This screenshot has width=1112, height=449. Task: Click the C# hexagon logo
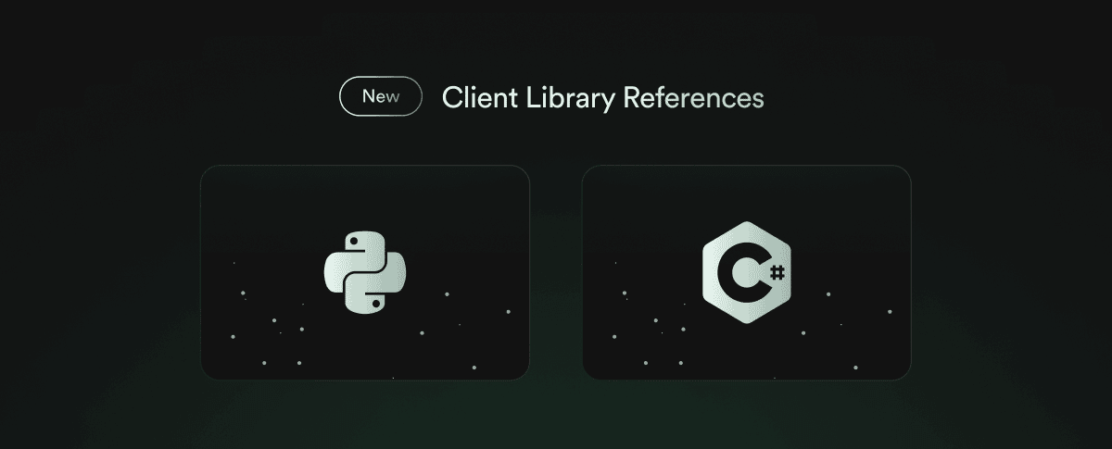pos(747,272)
